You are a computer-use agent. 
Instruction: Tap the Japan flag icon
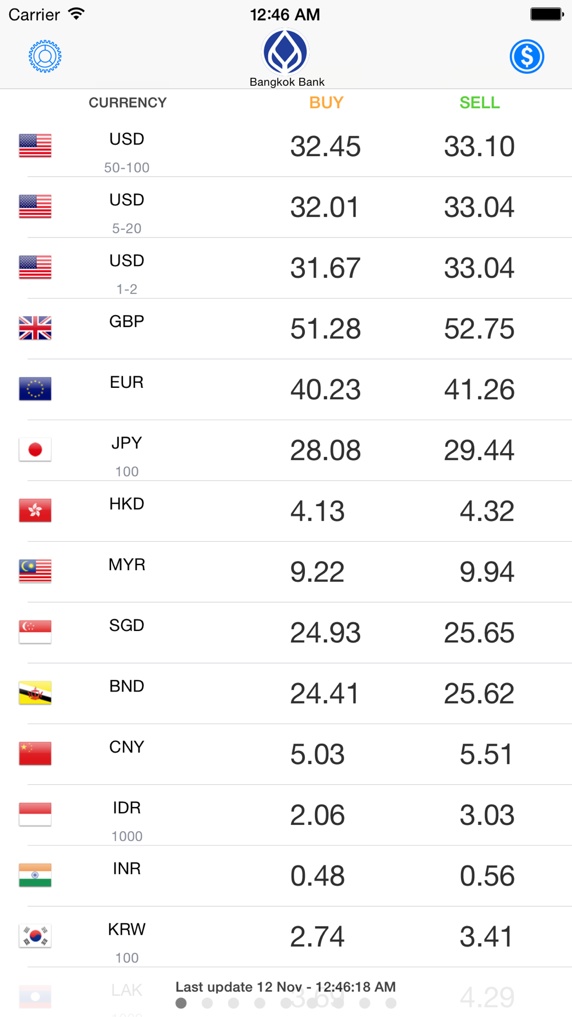[35, 450]
